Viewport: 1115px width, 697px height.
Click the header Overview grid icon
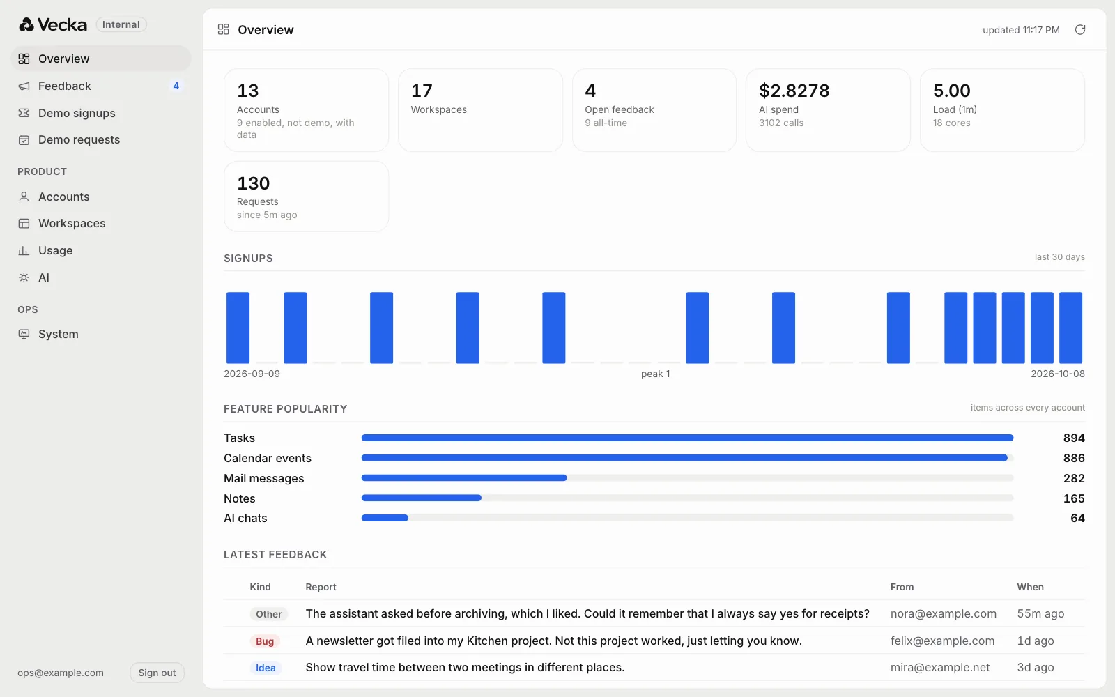click(x=223, y=29)
